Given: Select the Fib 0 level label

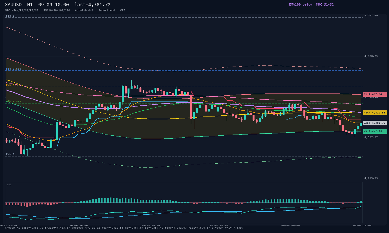Looking at the screenshot, I should [x=10, y=154].
